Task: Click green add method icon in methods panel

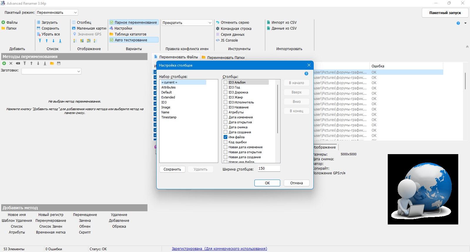Action: (x=4, y=63)
